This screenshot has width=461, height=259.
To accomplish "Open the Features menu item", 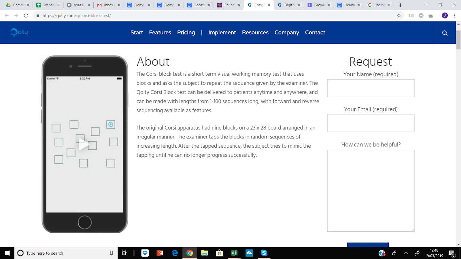I will click(x=160, y=33).
